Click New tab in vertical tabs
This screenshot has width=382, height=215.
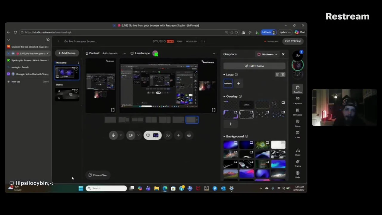point(28,82)
